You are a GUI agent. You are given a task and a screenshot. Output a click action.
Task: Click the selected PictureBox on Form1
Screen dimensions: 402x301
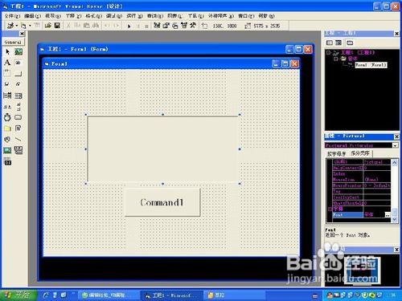tap(162, 149)
